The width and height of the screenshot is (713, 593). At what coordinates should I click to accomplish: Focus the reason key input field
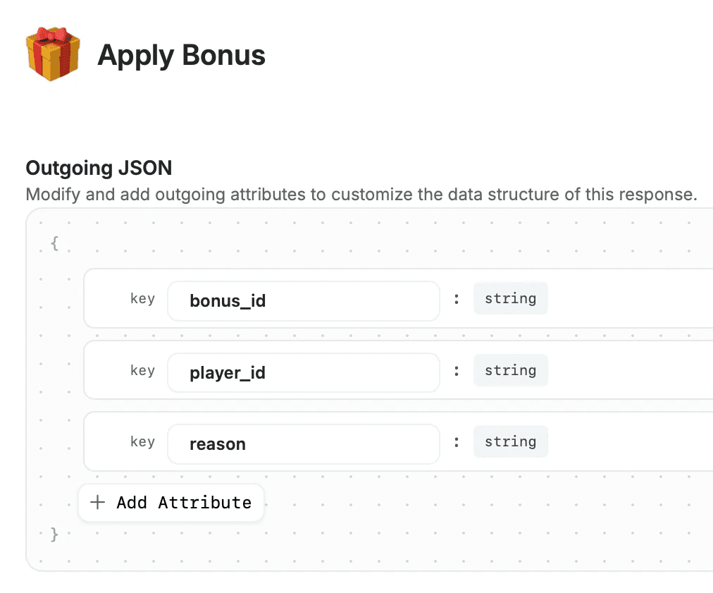(303, 444)
